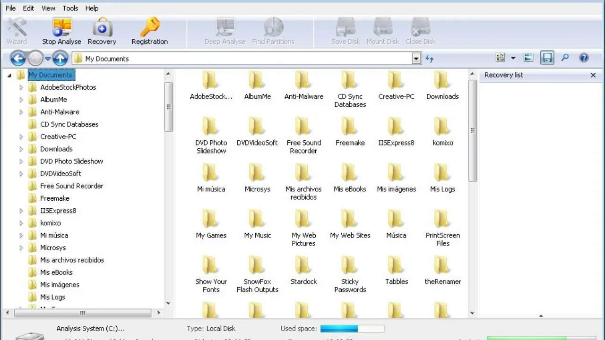Expand AdobeStockPhotos in the tree
The height and width of the screenshot is (340, 605).
(21, 87)
